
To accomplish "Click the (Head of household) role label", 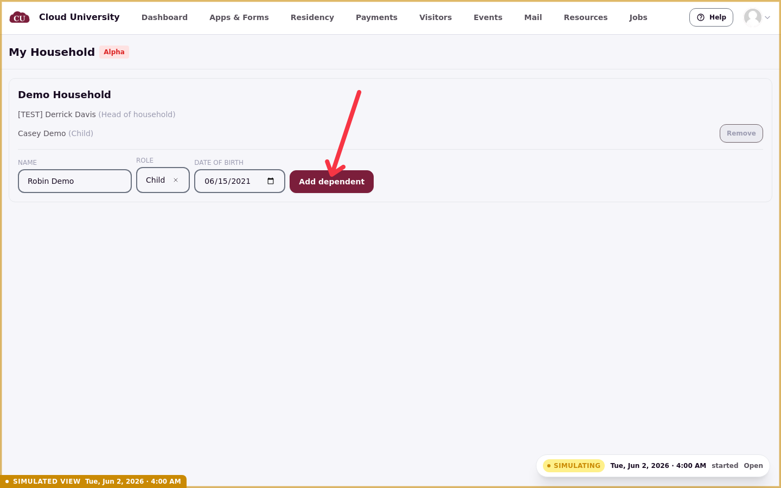I will 137,114.
